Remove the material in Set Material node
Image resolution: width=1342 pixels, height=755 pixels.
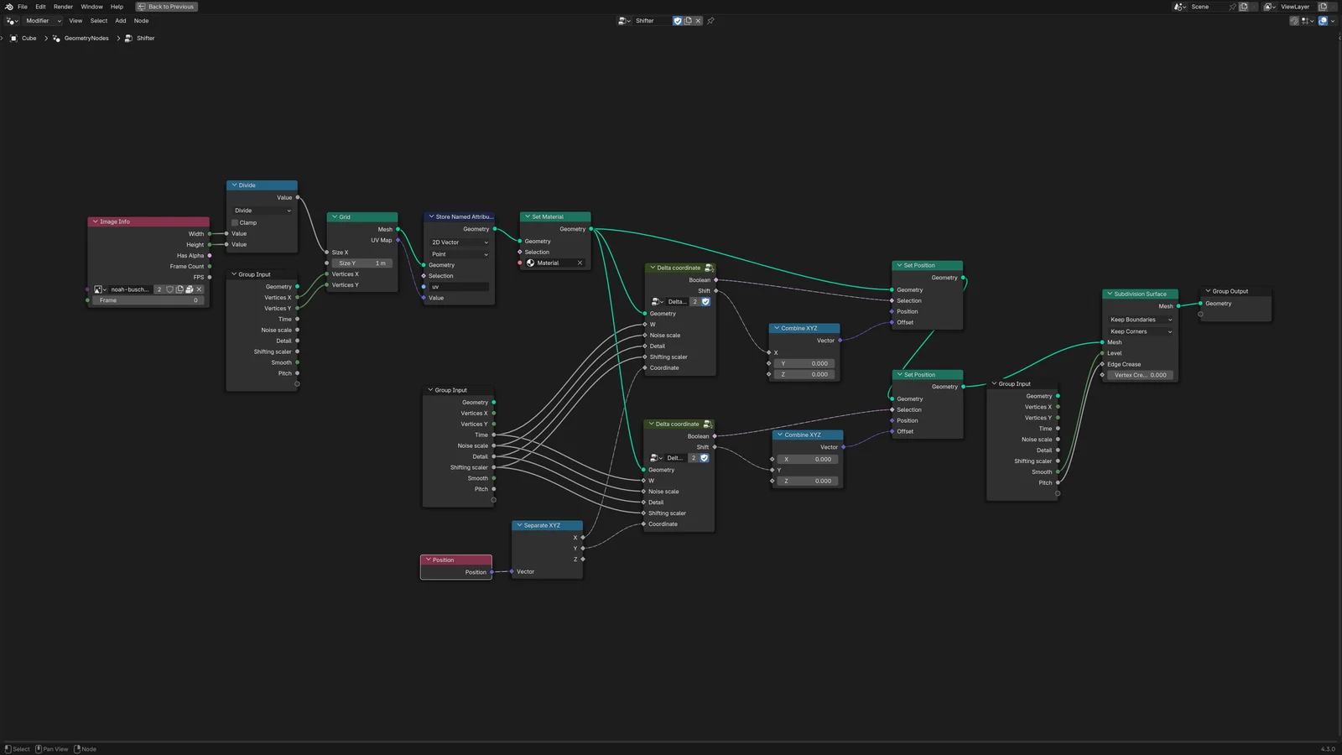click(580, 263)
